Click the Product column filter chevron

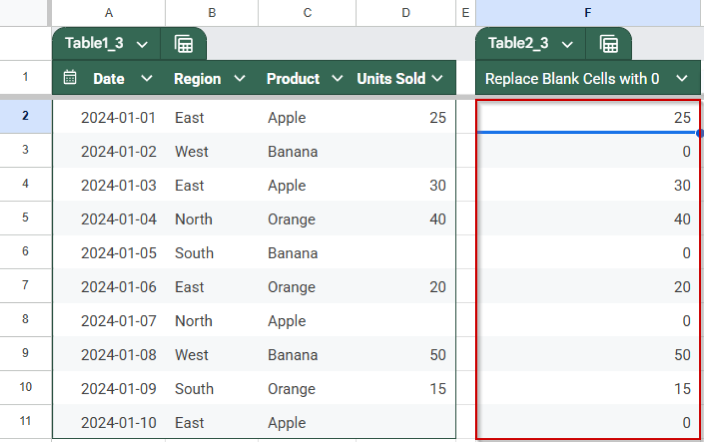point(337,78)
